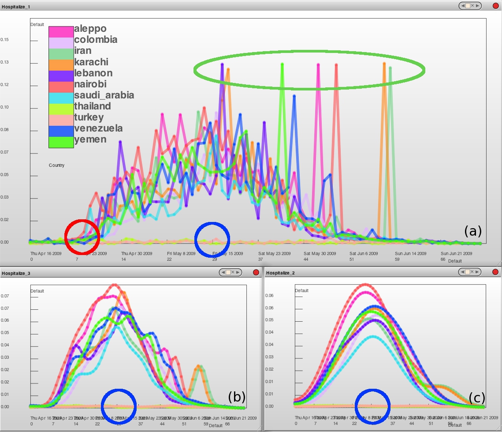Click the turkey legend label
The height and width of the screenshot is (432, 502).
(89, 117)
